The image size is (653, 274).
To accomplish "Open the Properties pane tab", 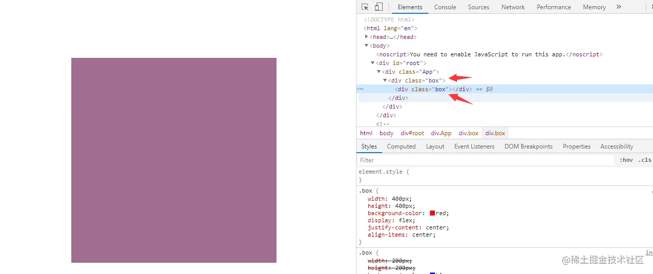I will click(x=577, y=146).
